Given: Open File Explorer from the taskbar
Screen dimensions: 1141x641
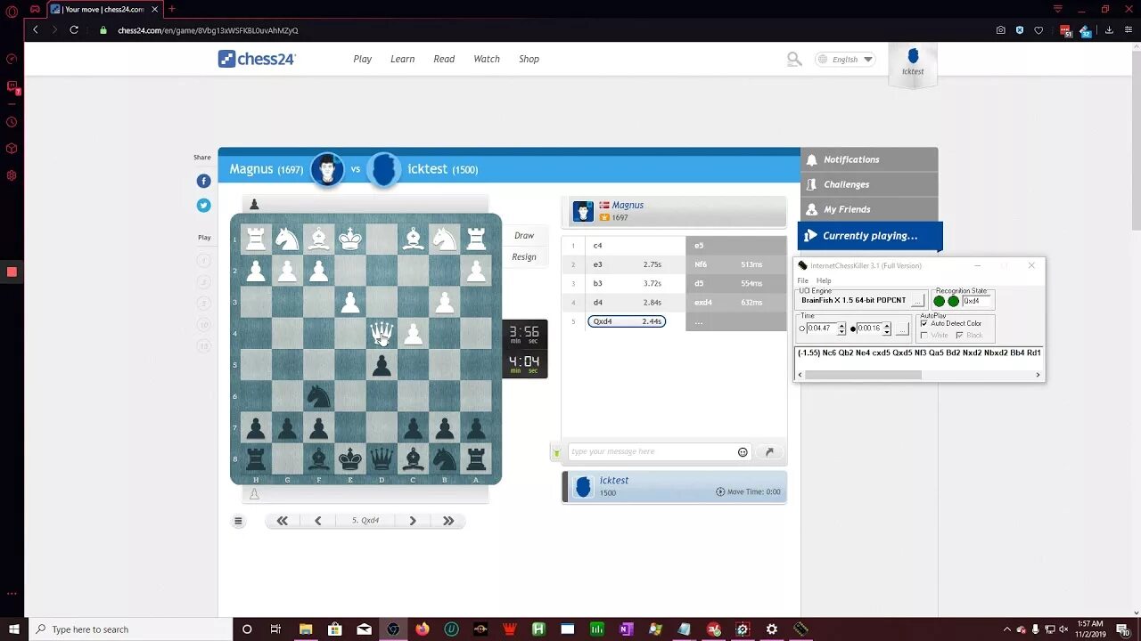Looking at the screenshot, I should click(306, 629).
